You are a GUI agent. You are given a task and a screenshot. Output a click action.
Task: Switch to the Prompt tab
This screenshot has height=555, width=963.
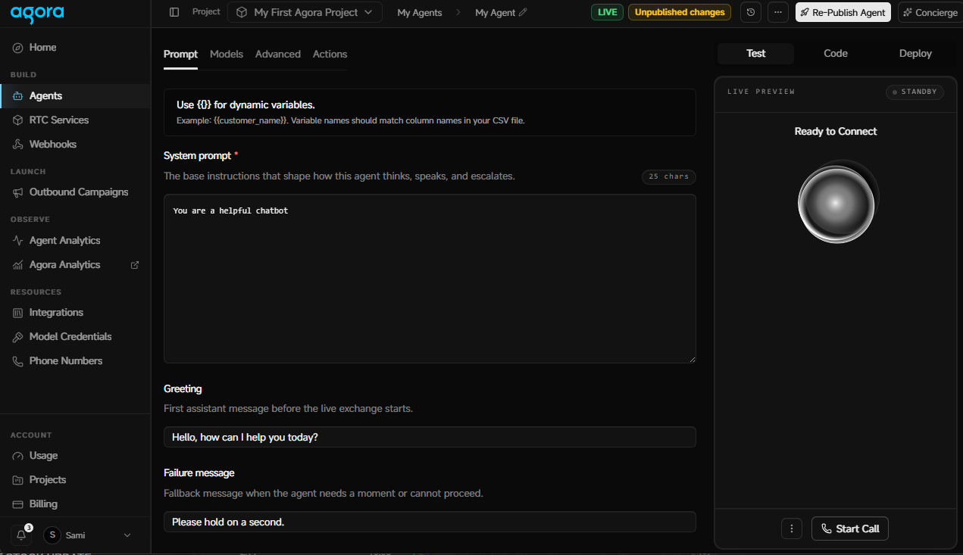coord(180,54)
